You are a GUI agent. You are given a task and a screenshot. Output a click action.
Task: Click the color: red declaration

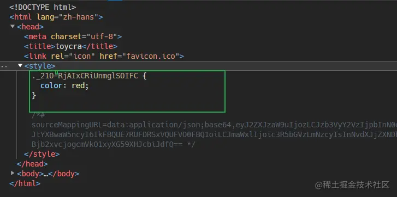tap(64, 85)
